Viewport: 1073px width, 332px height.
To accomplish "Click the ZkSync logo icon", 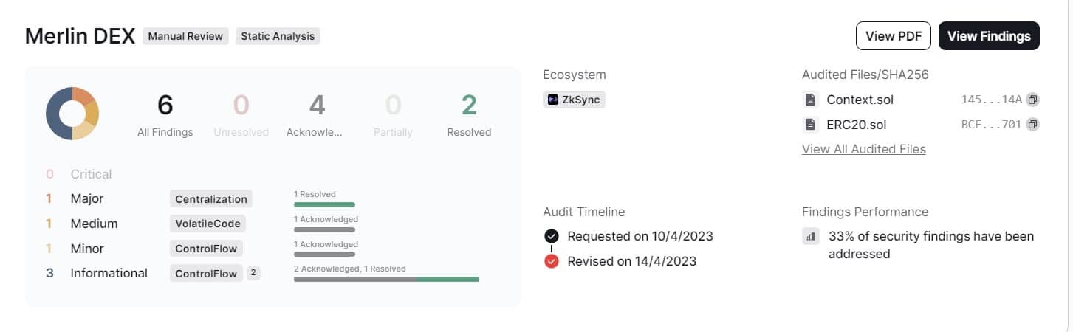I will (x=553, y=100).
